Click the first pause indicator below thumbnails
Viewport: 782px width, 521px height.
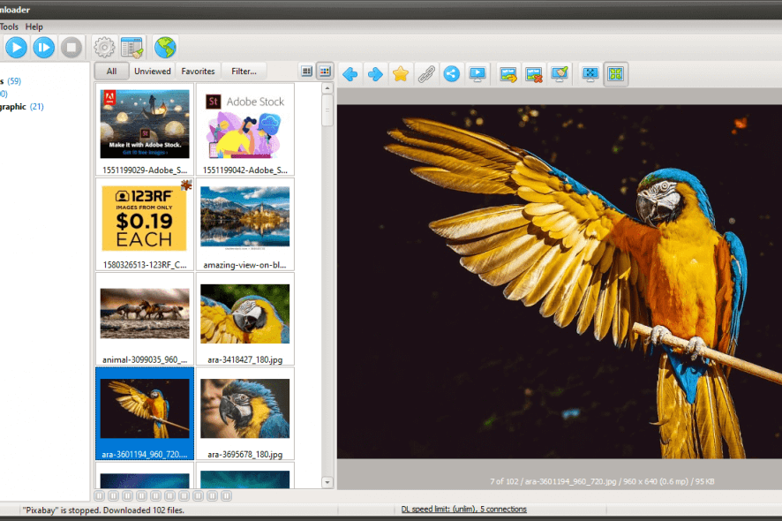[99, 496]
